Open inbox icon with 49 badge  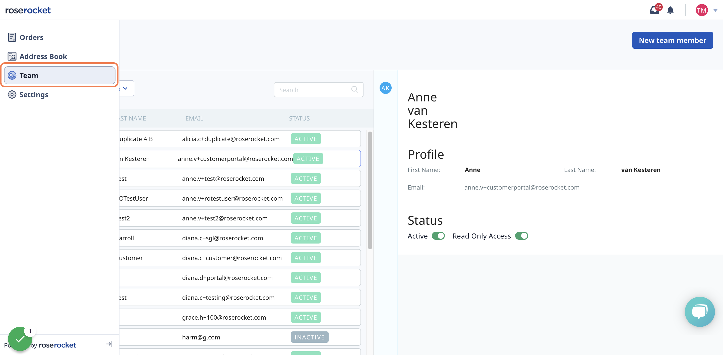pos(655,10)
